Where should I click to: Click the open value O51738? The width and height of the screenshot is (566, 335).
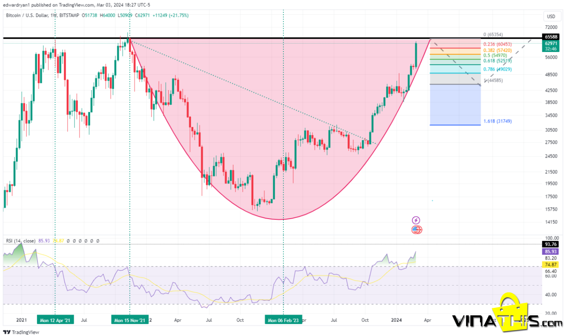point(89,15)
